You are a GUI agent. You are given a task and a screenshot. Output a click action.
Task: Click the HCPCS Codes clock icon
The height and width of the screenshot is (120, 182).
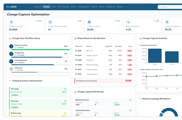click(65, 113)
